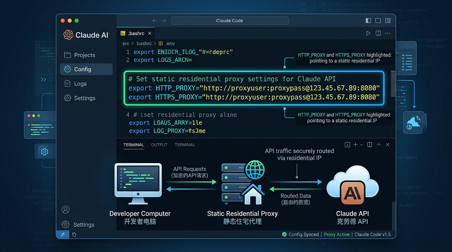This screenshot has height=252, width=452.
Task: Click the account profile icon in sidebar
Action: (x=66, y=210)
